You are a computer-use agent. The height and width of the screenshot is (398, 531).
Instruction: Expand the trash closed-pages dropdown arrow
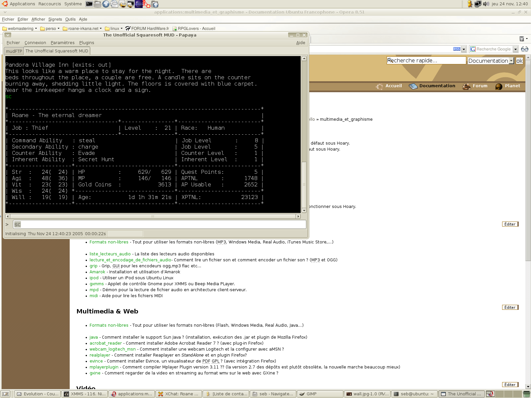(527, 39)
